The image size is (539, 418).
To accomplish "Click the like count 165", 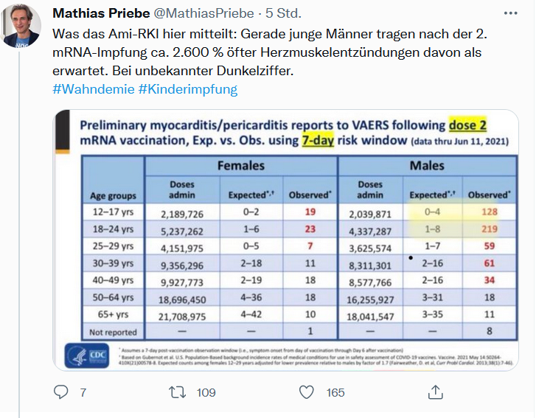I will click(335, 392).
